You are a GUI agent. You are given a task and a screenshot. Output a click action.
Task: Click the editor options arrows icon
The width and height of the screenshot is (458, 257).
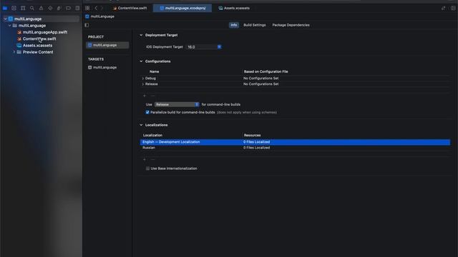[x=444, y=8]
